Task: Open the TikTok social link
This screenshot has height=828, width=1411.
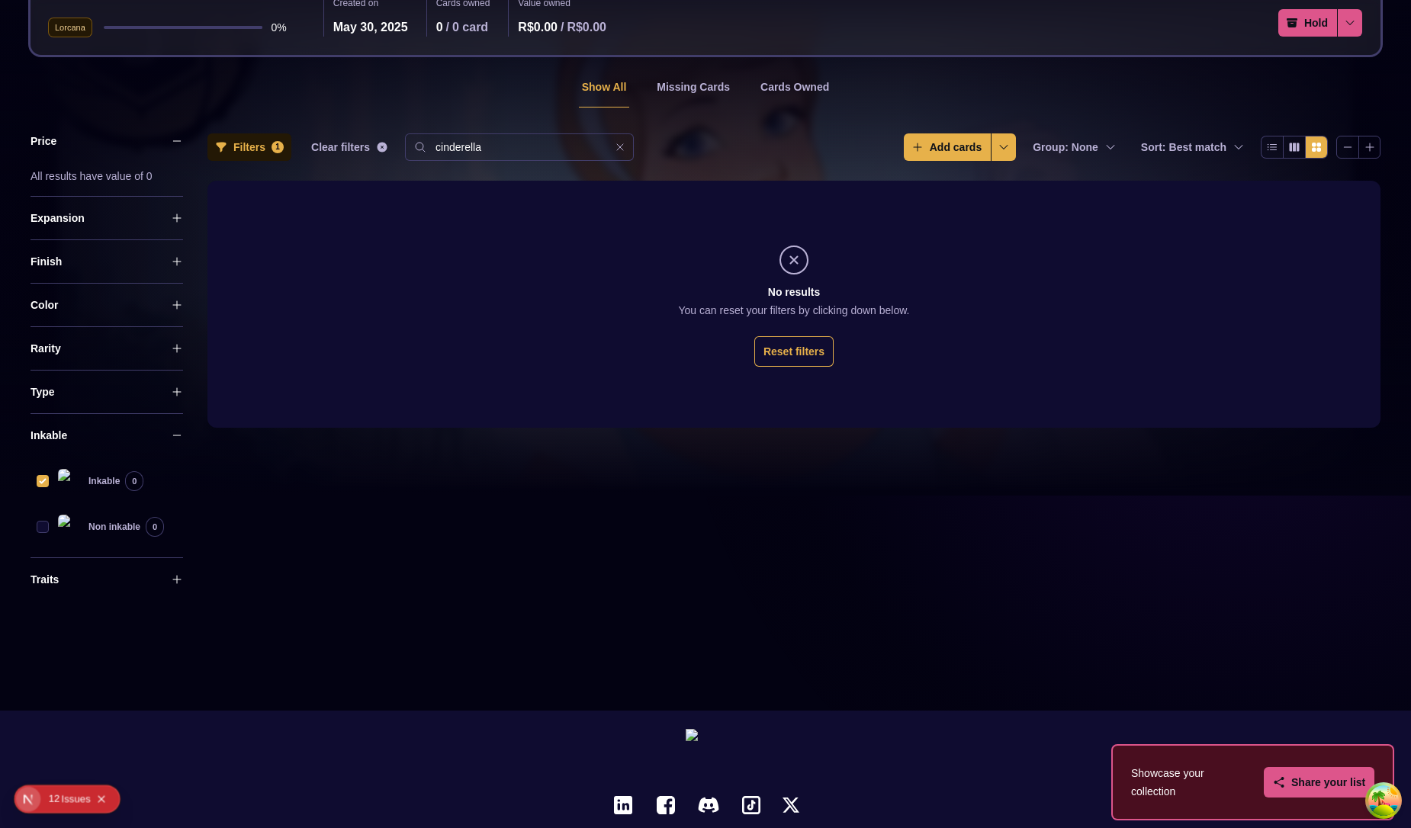Action: click(751, 805)
